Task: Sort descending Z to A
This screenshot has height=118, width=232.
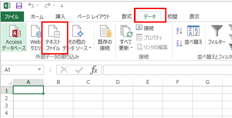Action: pyautogui.click(x=179, y=43)
